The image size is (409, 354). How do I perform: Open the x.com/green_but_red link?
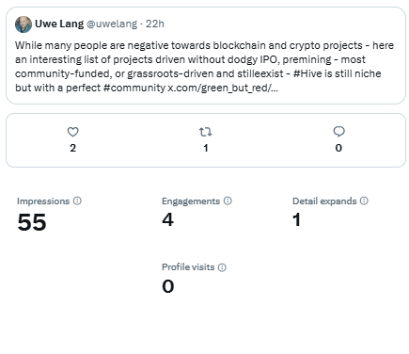coord(223,88)
